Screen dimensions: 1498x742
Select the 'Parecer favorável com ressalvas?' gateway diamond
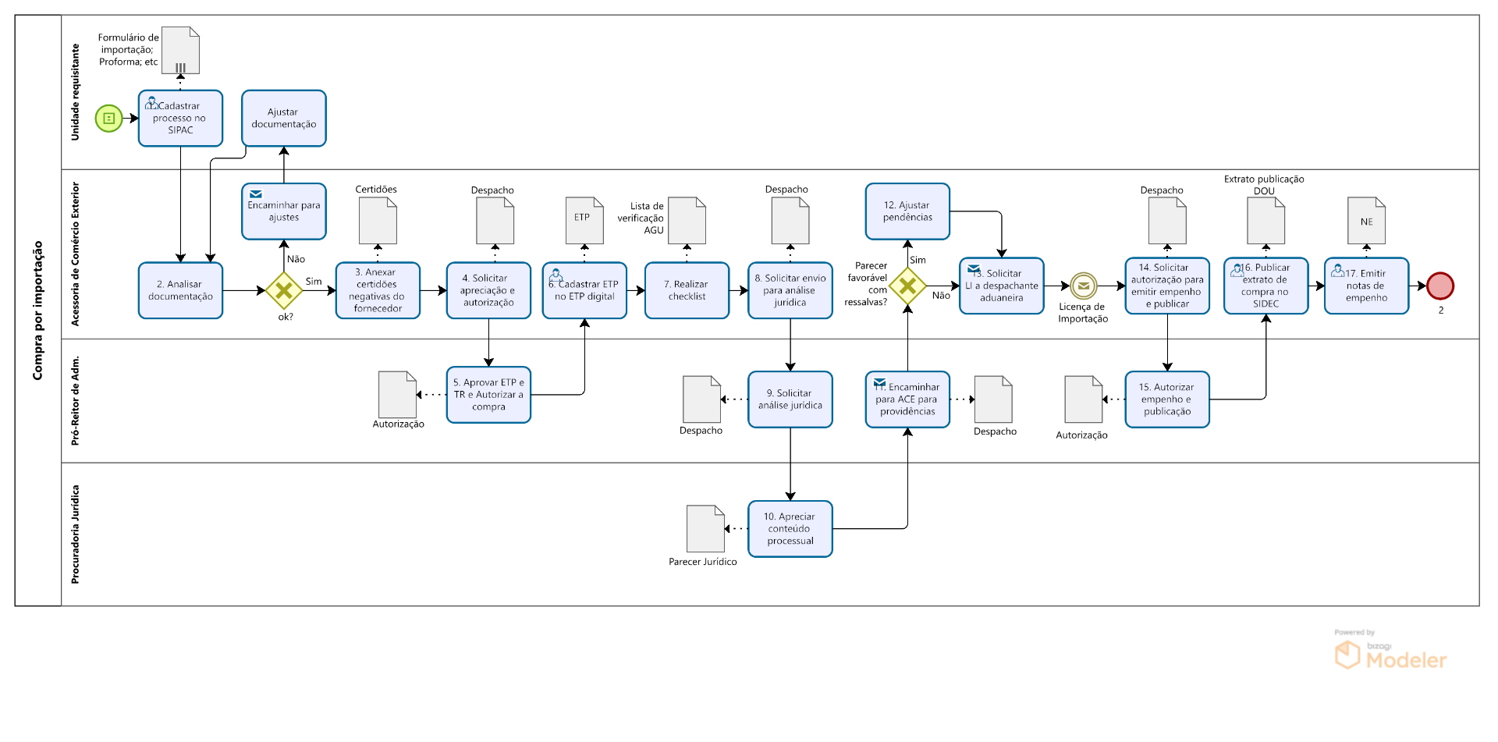(907, 286)
